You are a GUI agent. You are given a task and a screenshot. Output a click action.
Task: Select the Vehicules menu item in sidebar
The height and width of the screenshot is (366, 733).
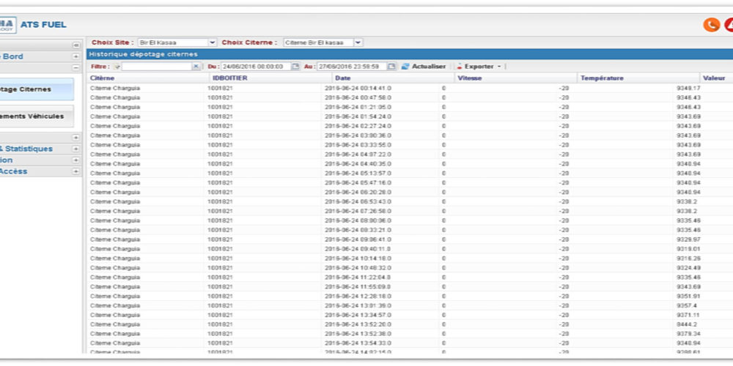click(37, 116)
